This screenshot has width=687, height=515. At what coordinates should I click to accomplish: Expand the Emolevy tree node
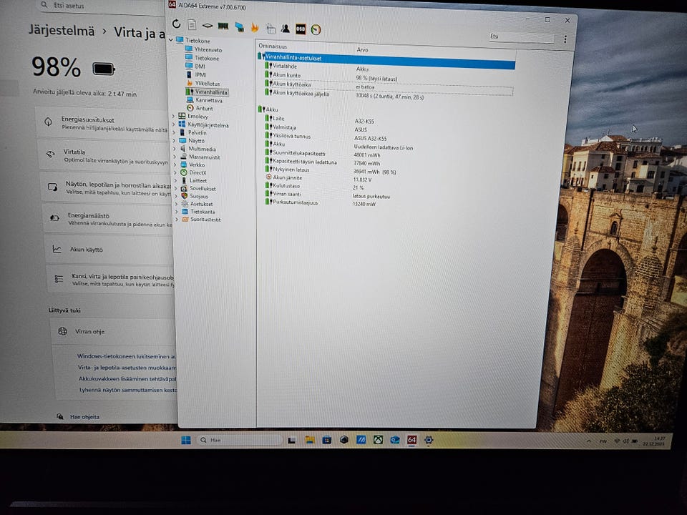tap(173, 116)
